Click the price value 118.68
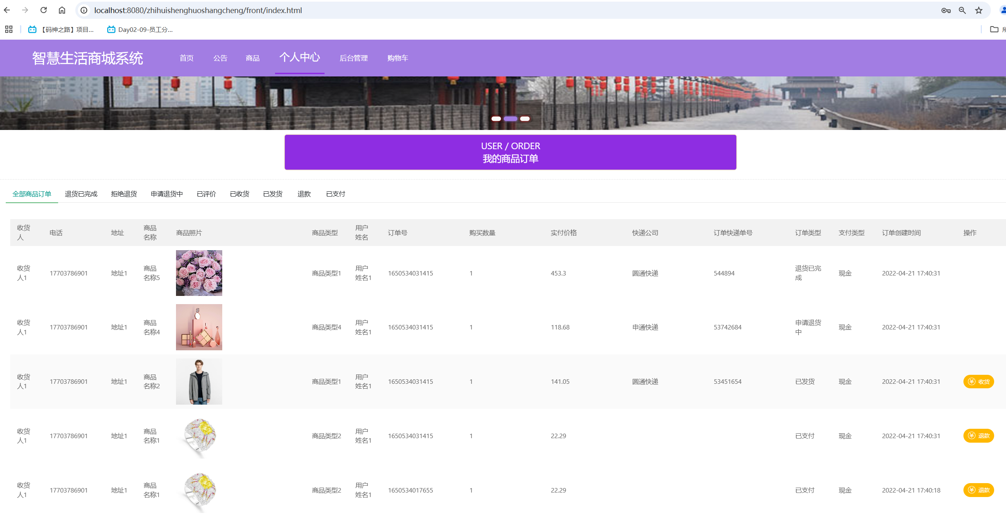The width and height of the screenshot is (1006, 524). pyautogui.click(x=560, y=327)
